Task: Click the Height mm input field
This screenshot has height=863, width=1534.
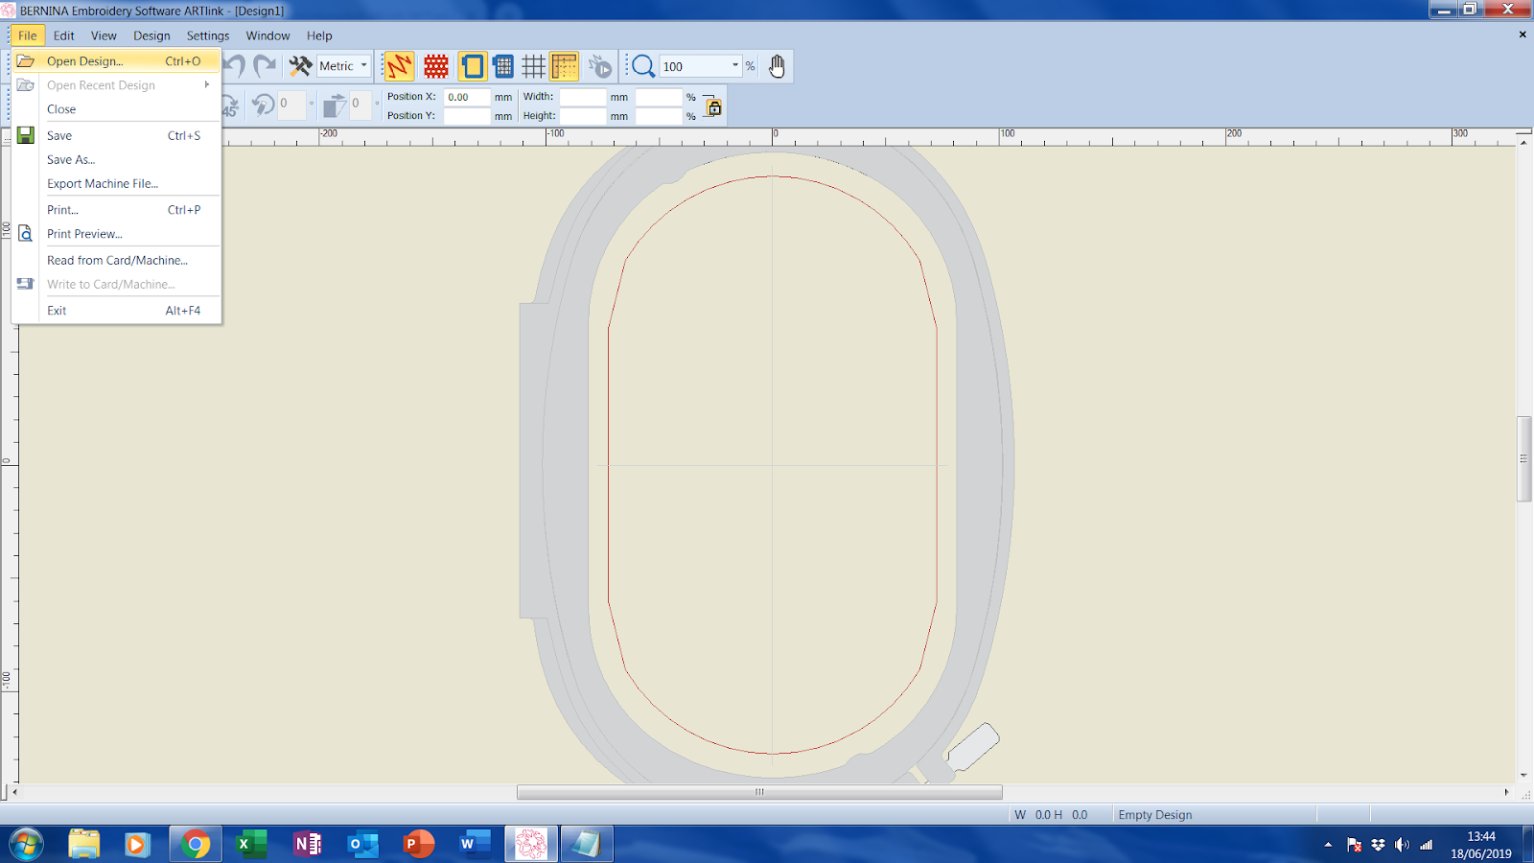Action: 583,116
